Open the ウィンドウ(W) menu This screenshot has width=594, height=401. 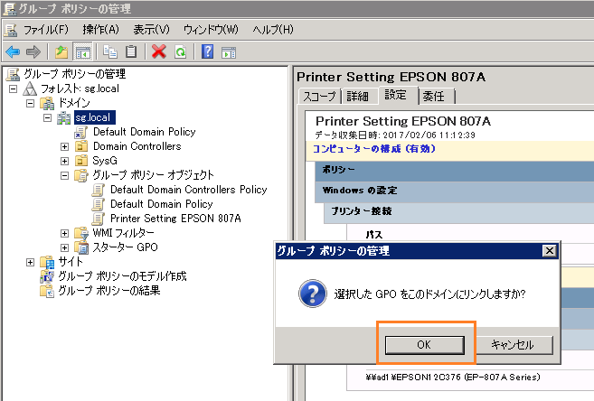[211, 30]
